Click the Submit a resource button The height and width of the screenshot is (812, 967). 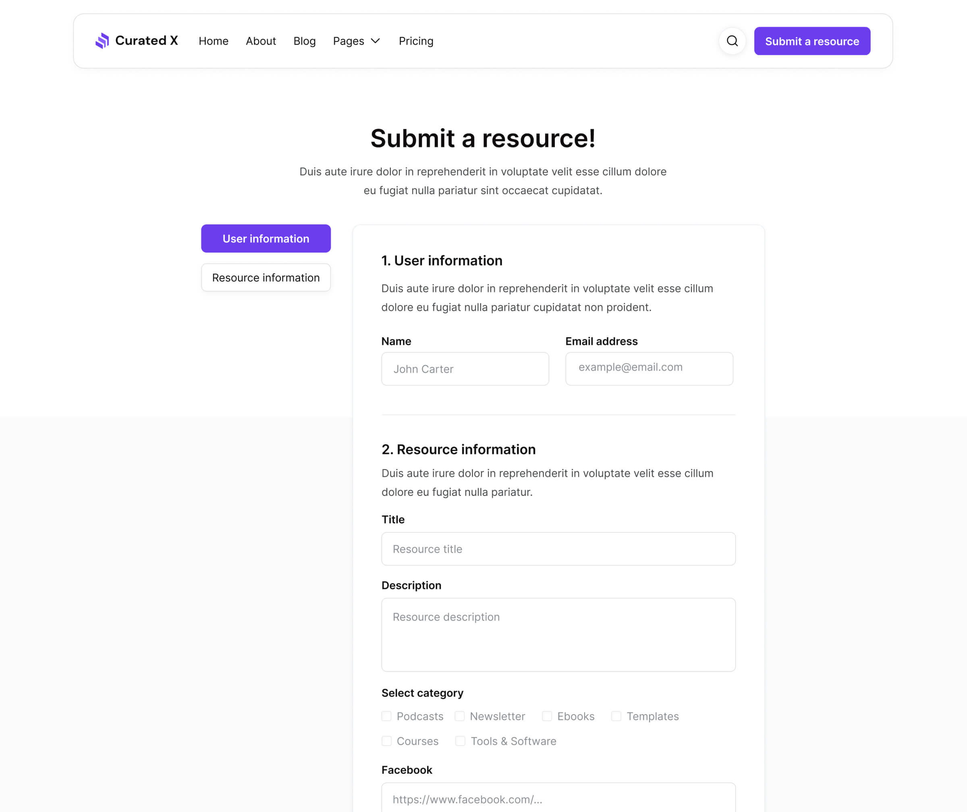pos(812,41)
